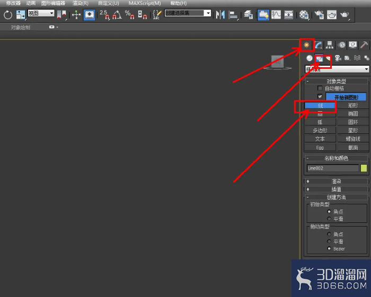The image size is (371, 297).
Task: Switch to the Display panel tab
Action: 353,44
